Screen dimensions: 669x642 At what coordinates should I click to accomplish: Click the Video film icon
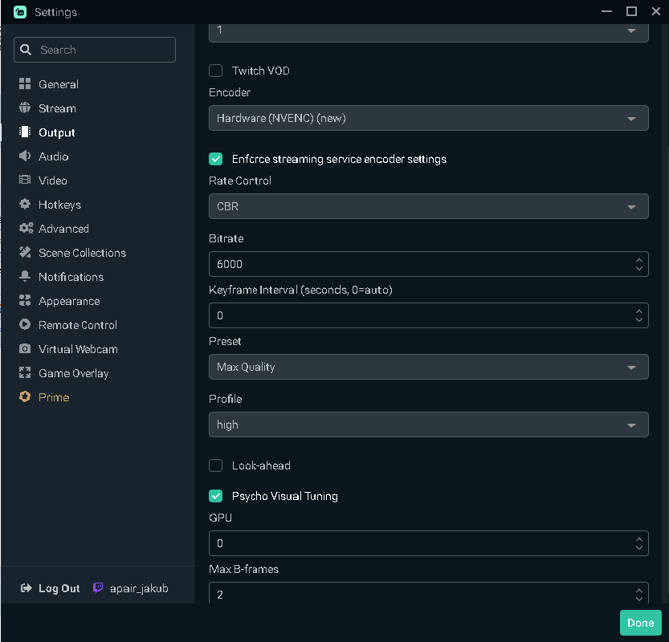(x=25, y=181)
